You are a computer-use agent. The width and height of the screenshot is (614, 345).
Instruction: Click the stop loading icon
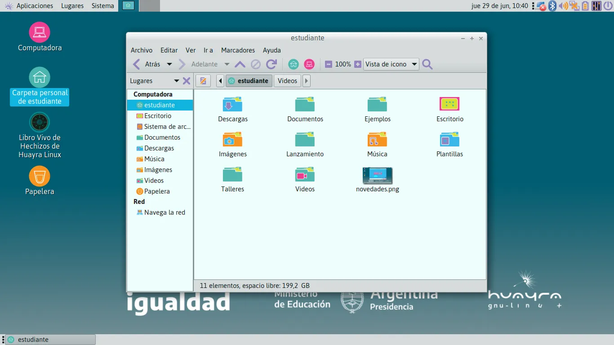tap(255, 64)
